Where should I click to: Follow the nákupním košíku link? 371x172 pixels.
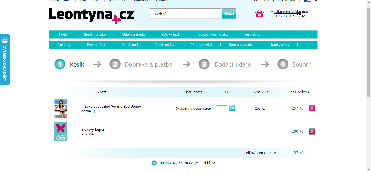point(288,12)
